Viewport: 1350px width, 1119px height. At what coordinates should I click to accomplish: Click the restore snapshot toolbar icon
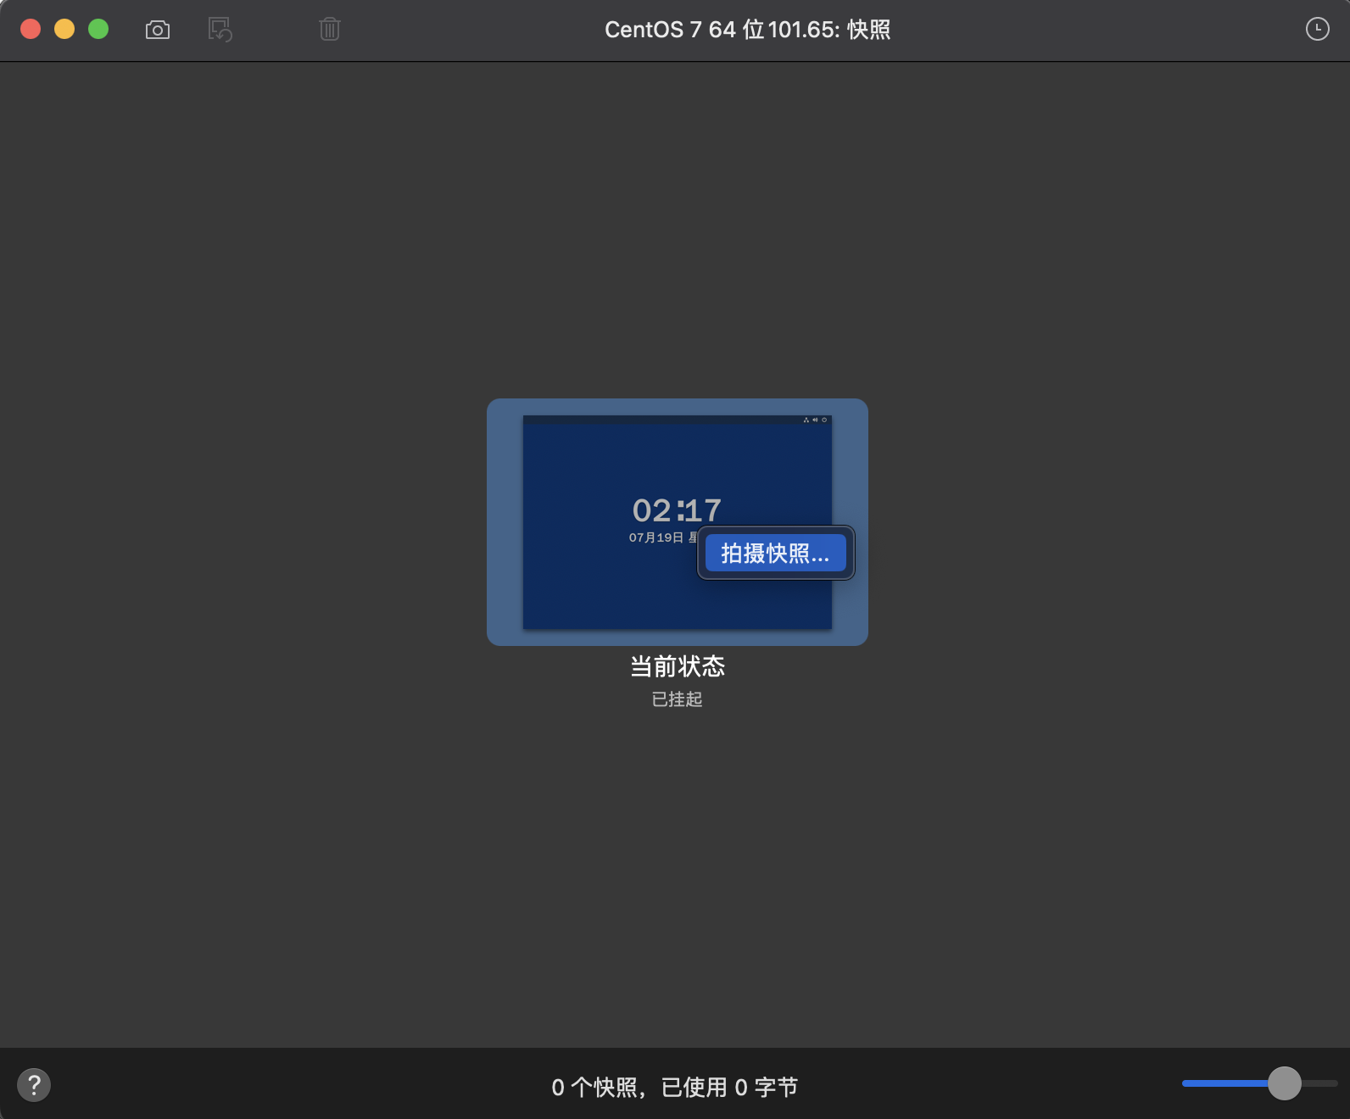[x=220, y=30]
